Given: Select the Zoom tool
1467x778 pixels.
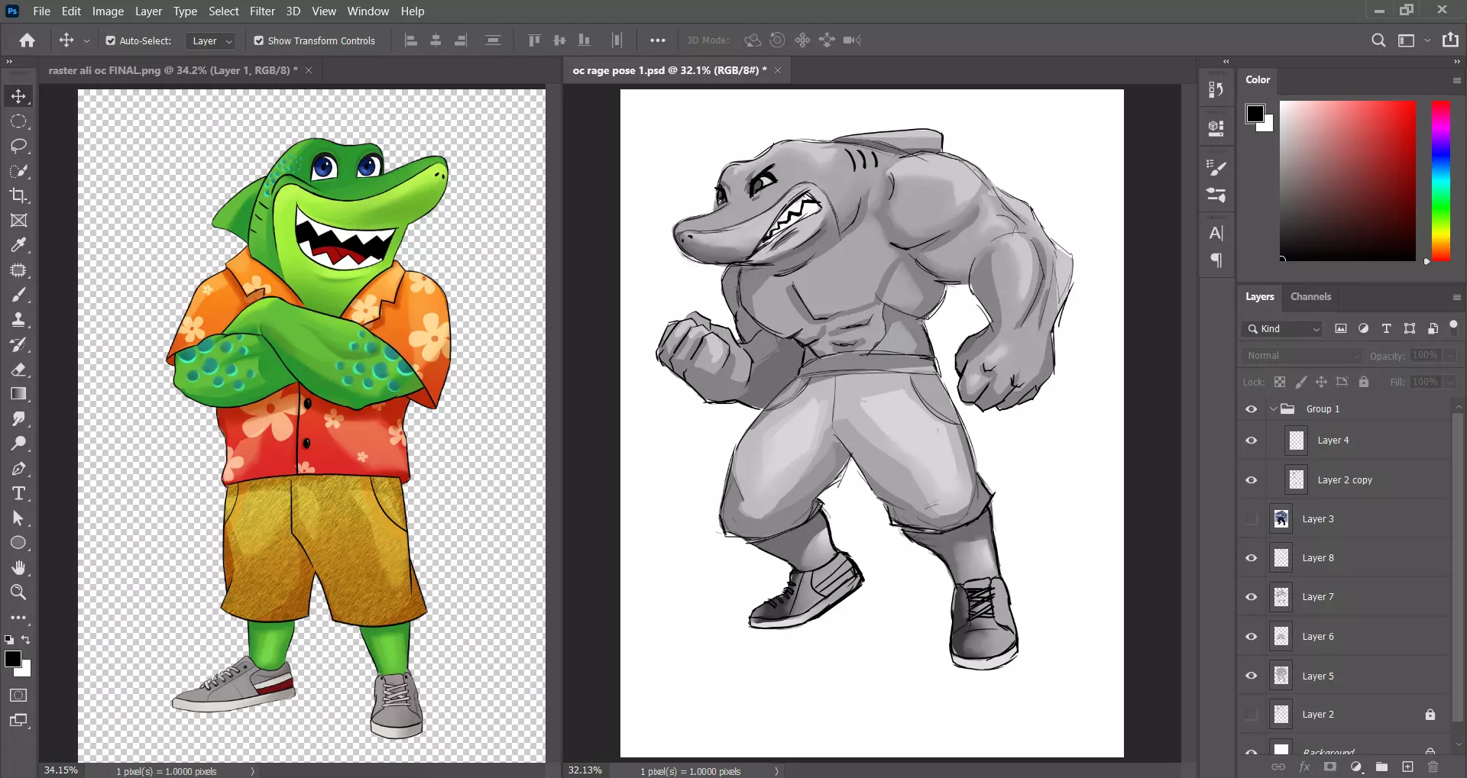Looking at the screenshot, I should 19,592.
